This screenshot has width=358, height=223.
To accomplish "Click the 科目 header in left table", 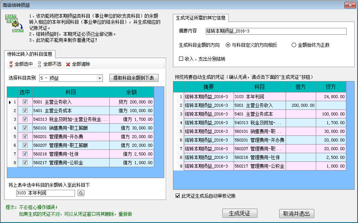I will (x=71, y=92).
